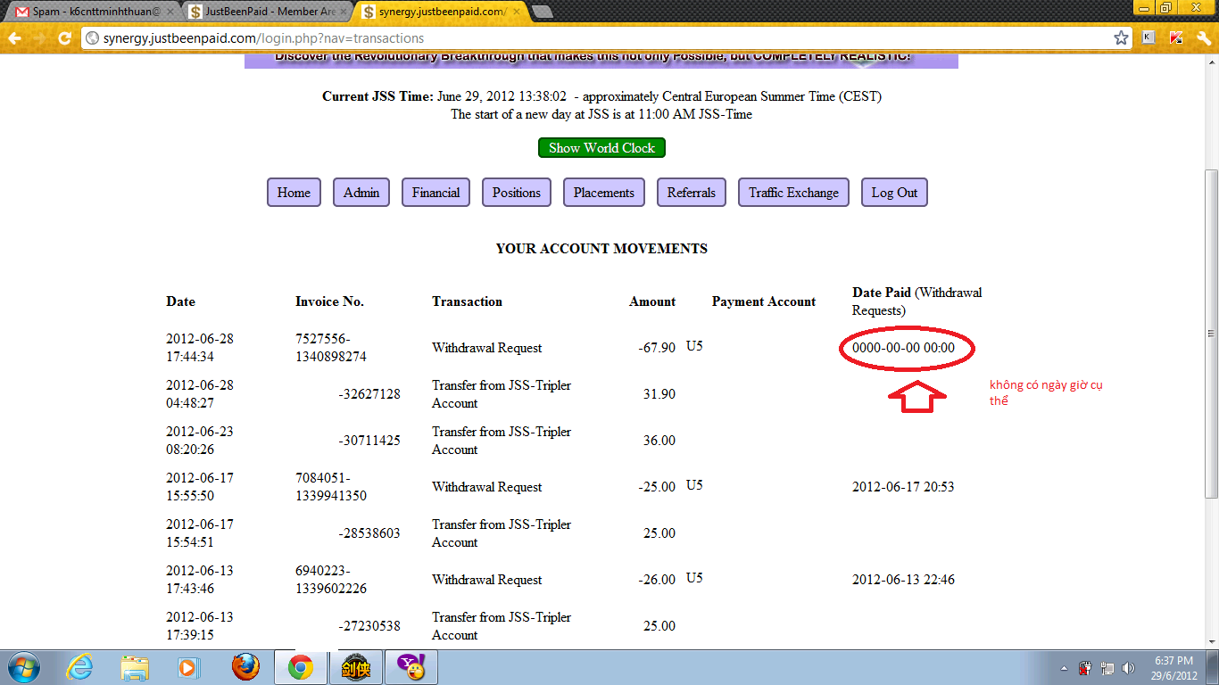Click invoice number -32627128
The image size is (1219, 685).
click(369, 394)
